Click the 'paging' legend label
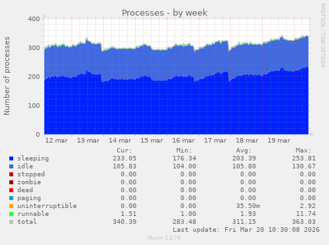The width and height of the screenshot is (329, 245). coord(29,198)
